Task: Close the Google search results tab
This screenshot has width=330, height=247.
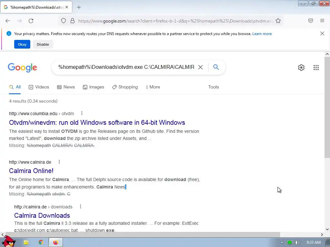Action: 67,7
